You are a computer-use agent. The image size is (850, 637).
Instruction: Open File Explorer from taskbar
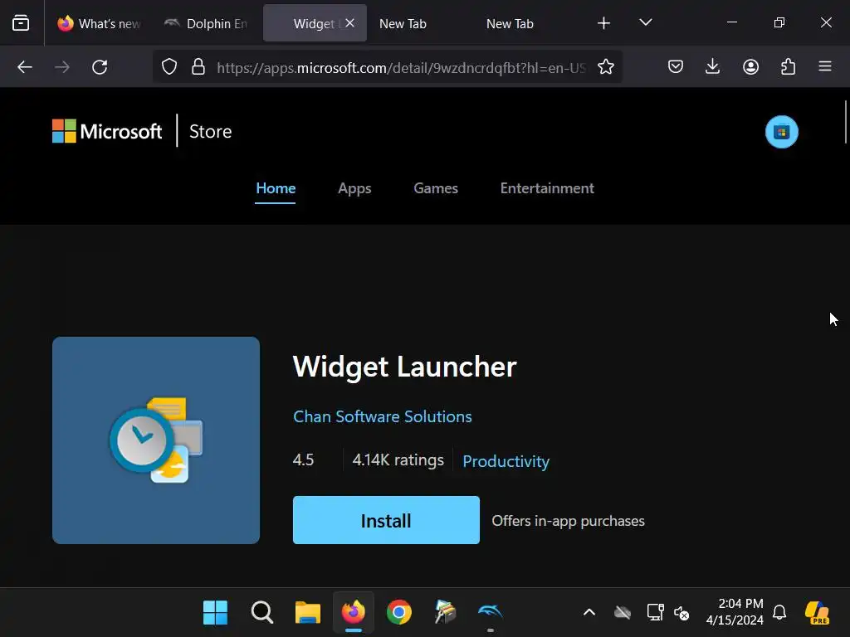tap(308, 613)
